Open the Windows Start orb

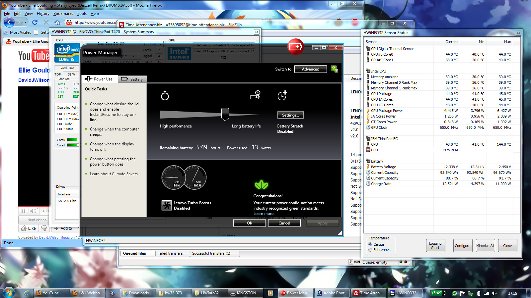[9, 293]
